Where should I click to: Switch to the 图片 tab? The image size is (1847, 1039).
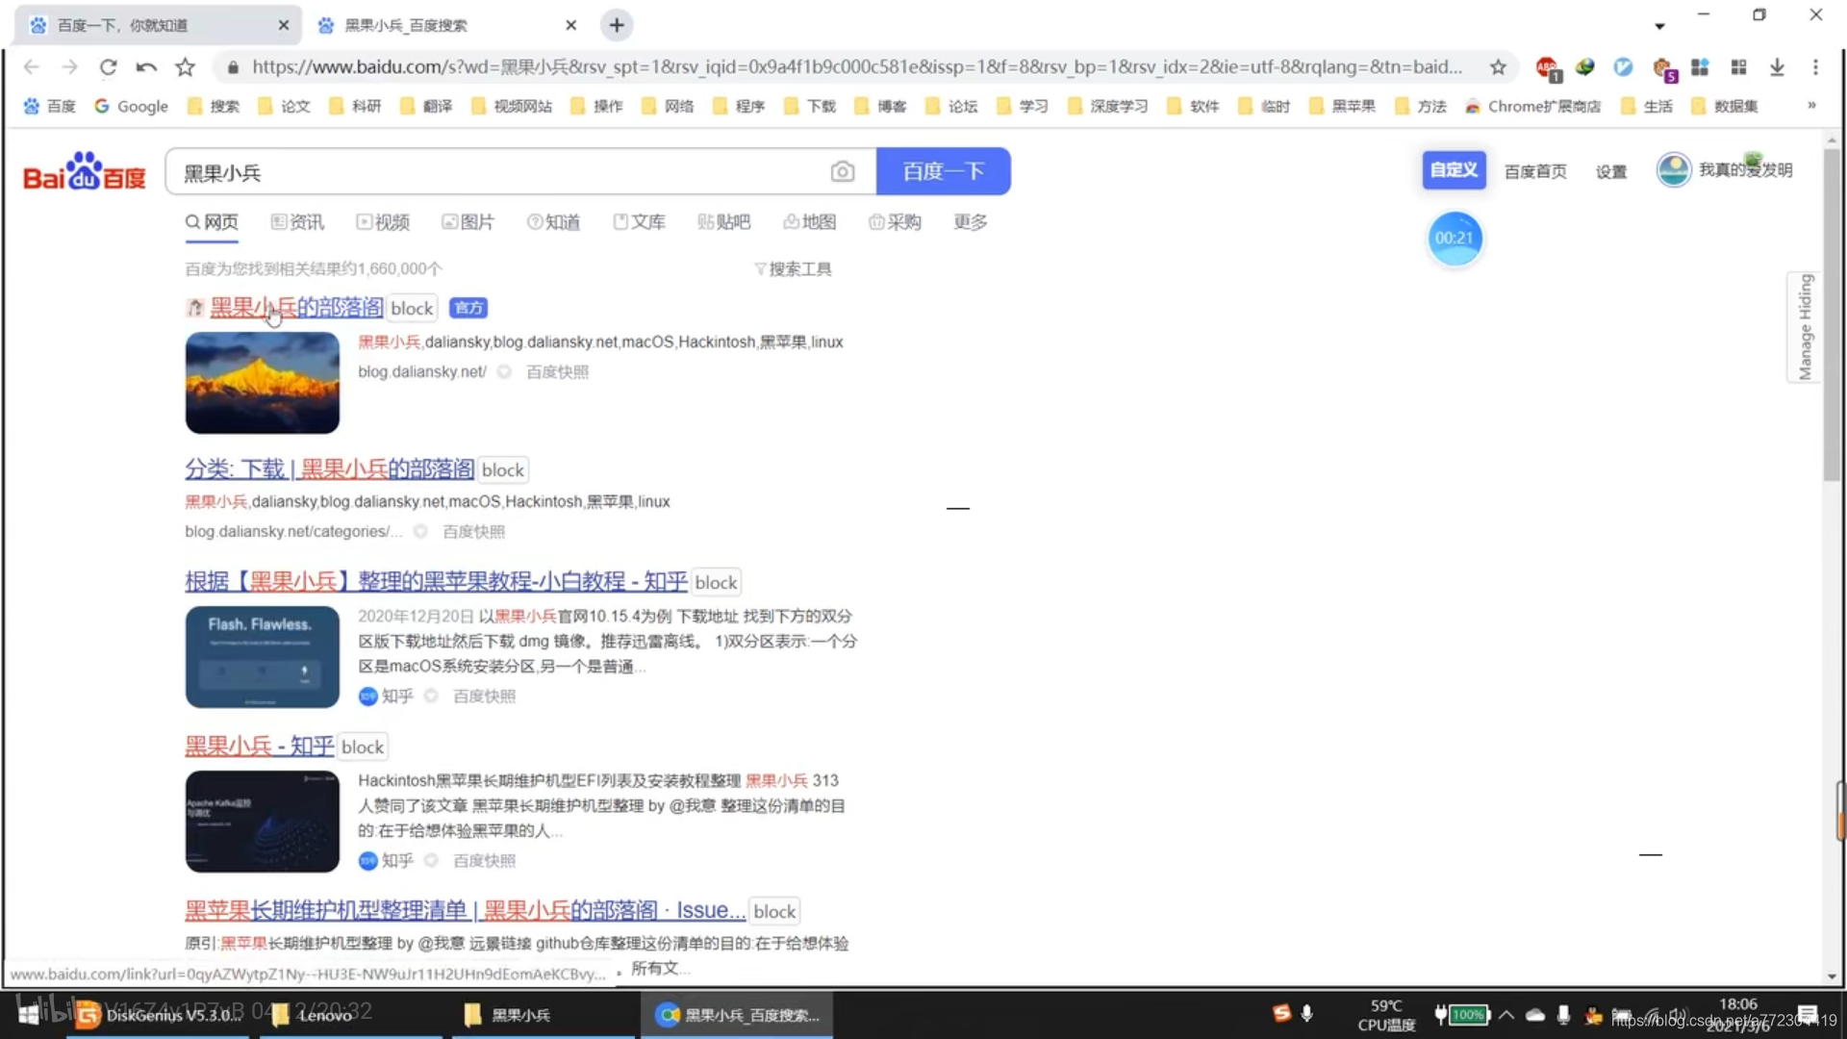click(468, 222)
